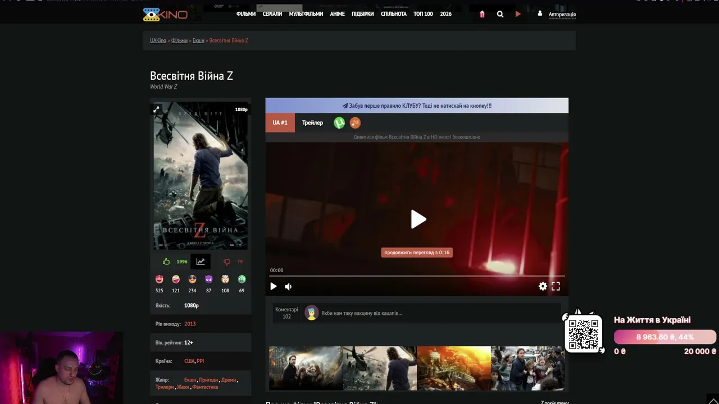This screenshot has height=404, width=719.
Task: Click the orange music note icon
Action: click(355, 123)
